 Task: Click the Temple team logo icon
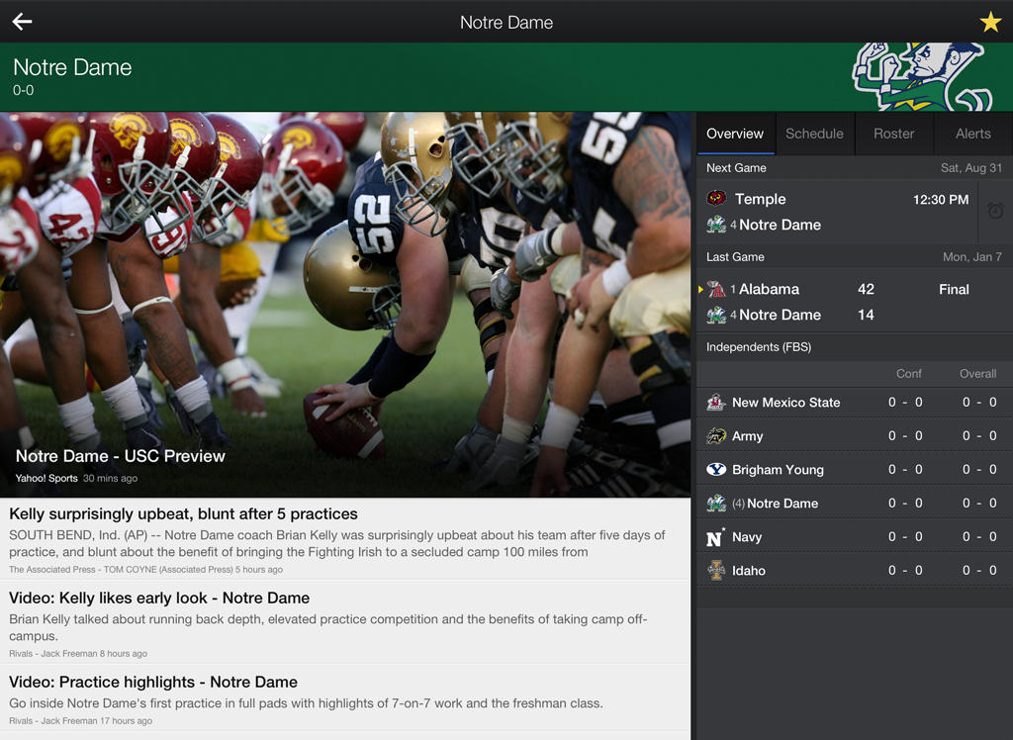point(716,199)
